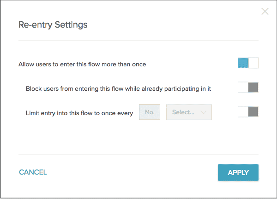Click the CANCEL link
This screenshot has height=199, width=277.
click(33, 172)
